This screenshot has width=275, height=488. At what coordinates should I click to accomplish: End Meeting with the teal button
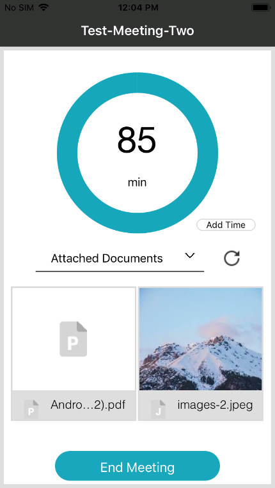click(x=137, y=466)
